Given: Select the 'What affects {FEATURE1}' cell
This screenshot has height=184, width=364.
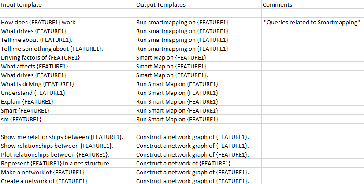Looking at the screenshot, I should 67,66.
